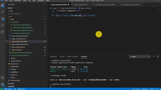Click into the terminal prompt area
Image resolution: width=161 pixels, height=90 pixels.
(x=50, y=86)
